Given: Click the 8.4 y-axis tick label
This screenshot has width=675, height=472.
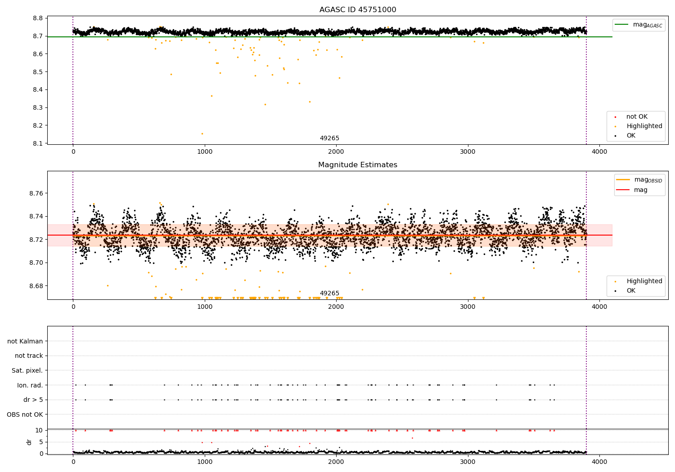Looking at the screenshot, I should [x=38, y=90].
